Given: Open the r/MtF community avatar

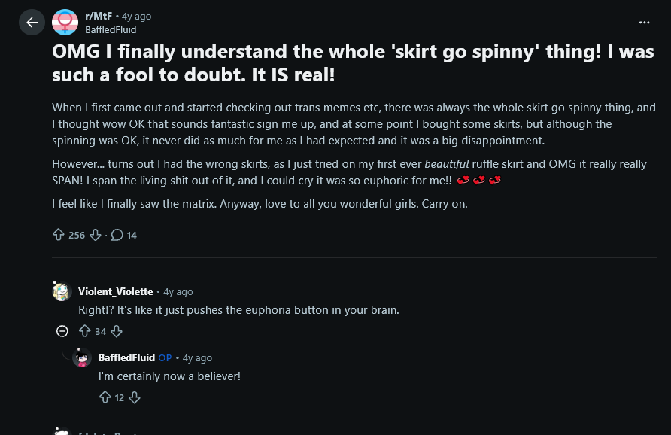Looking at the screenshot, I should tap(65, 23).
